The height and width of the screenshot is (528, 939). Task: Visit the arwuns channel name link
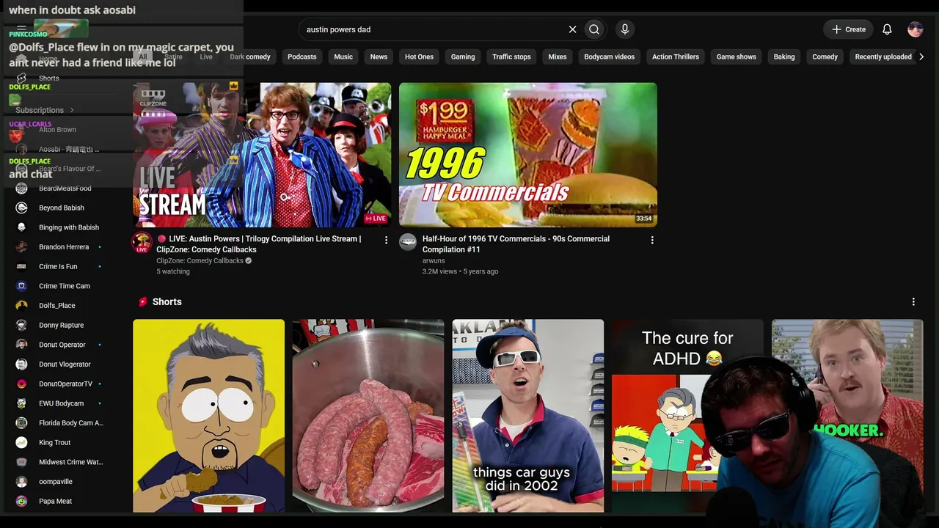coord(434,260)
